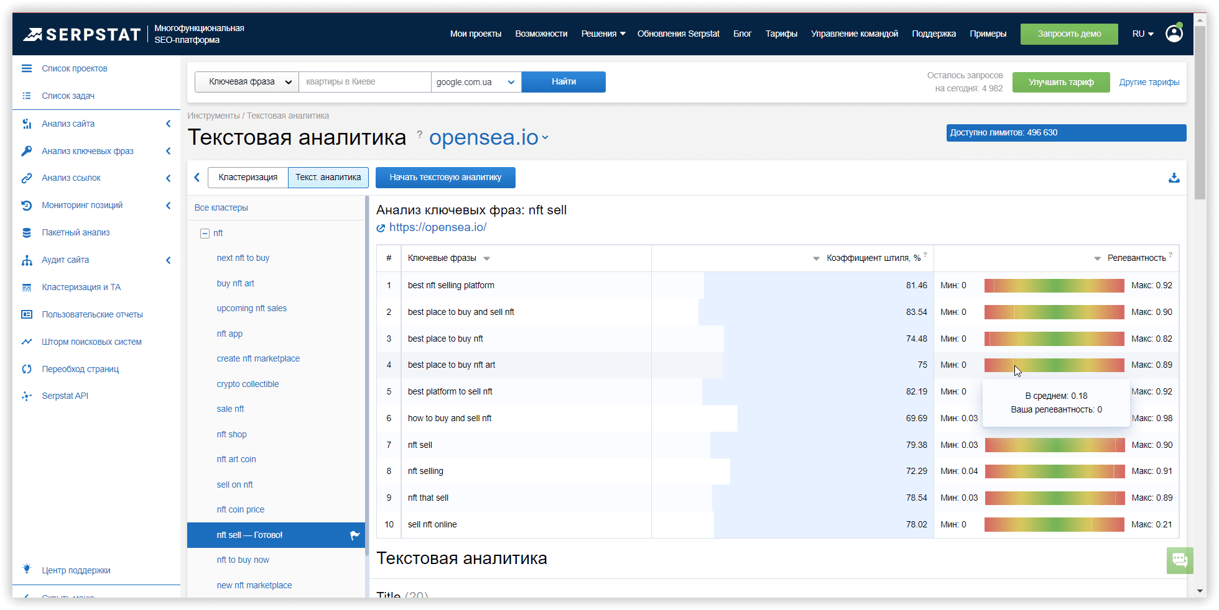The width and height of the screenshot is (1219, 610).
Task: Click the key icon for Анализ ключевых фраз
Action: (x=27, y=151)
